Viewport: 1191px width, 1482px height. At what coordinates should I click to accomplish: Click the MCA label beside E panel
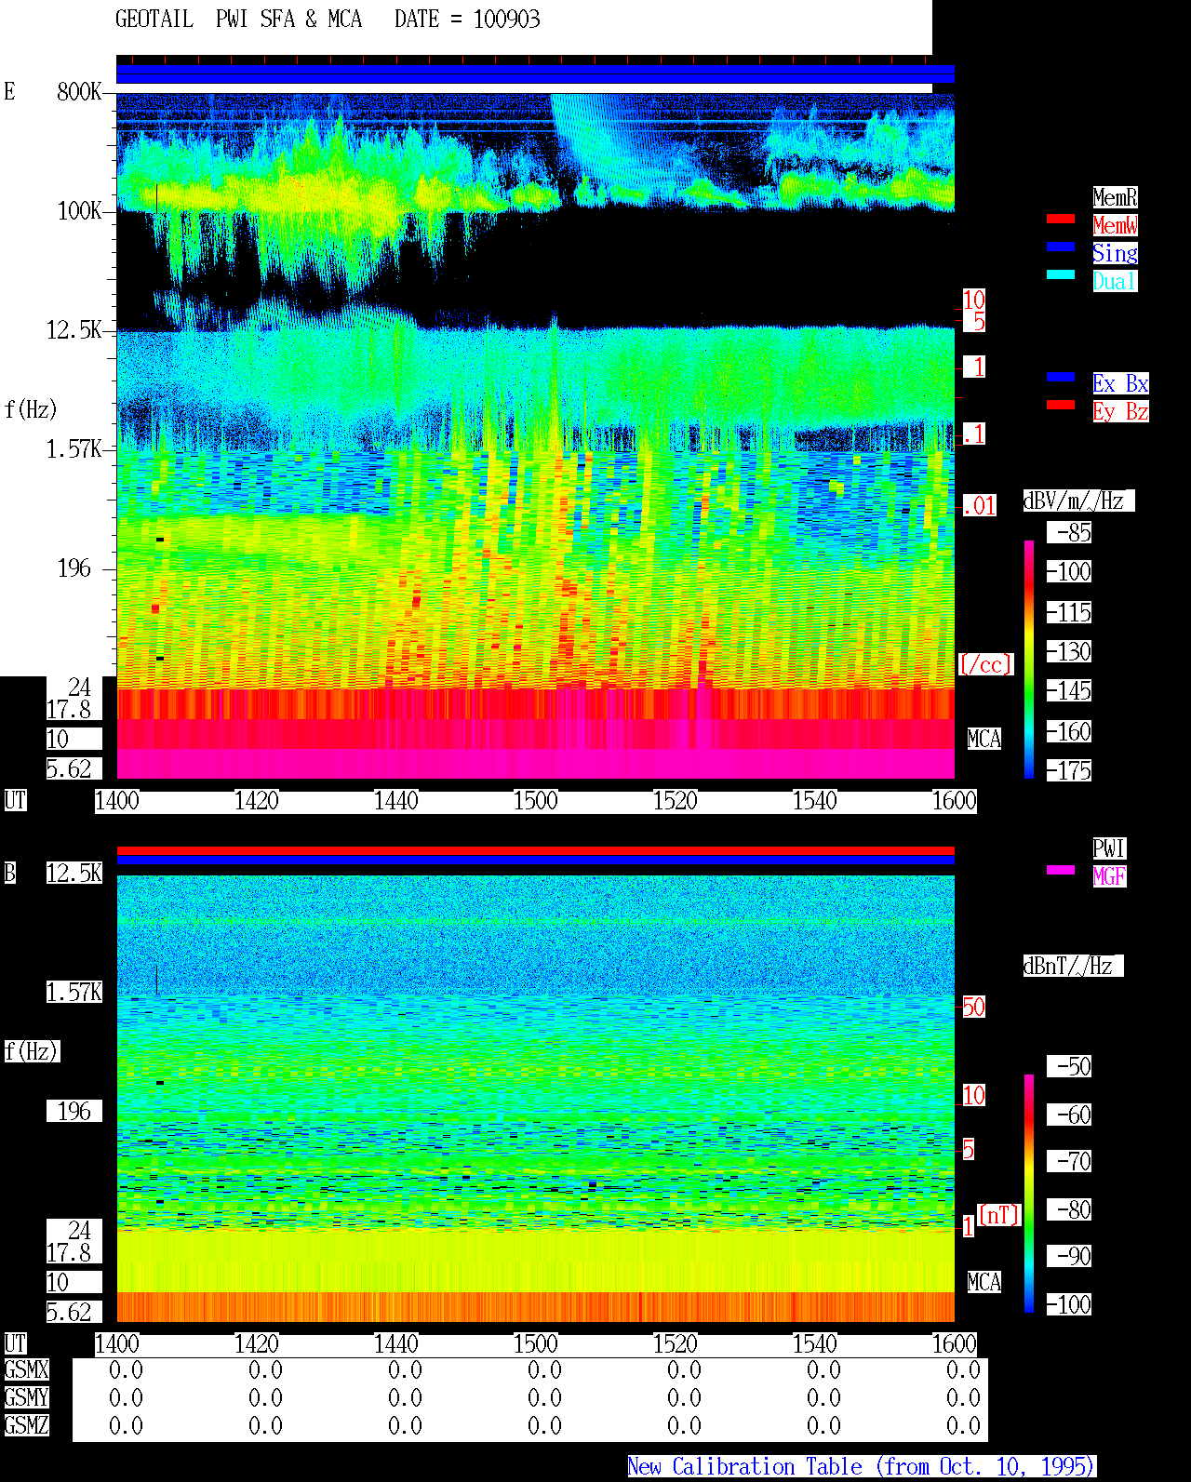984,740
